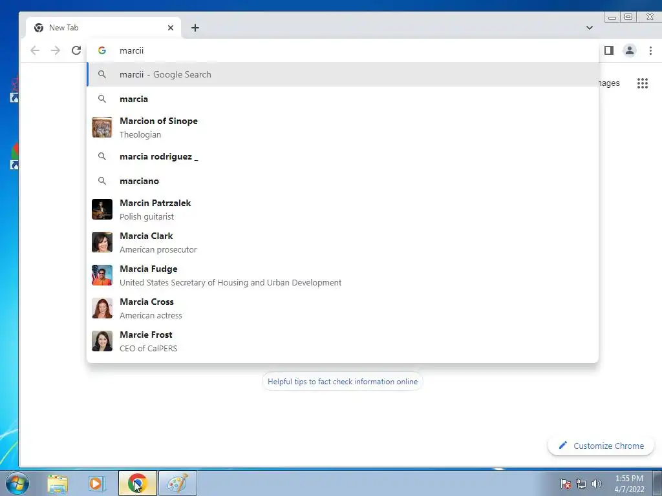The image size is (662, 496).
Task: Select 'marcia rodriguez _' suggestion
Action: point(343,156)
